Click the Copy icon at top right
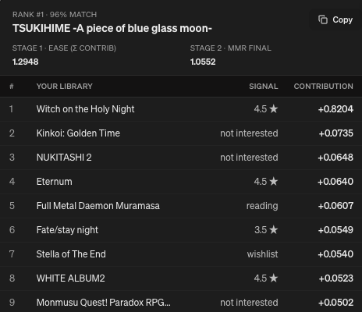Image resolution: width=362 pixels, height=312 pixels. [x=323, y=19]
